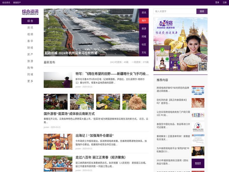Screen dimensions: 229x172
Task: Open recommended 为中泰跨境电商平台保驾护航 link
Action: [x=173, y=150]
